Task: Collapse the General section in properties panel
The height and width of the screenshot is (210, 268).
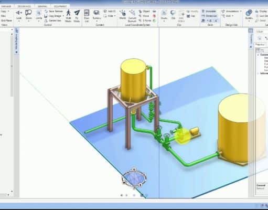Action: 258,55
